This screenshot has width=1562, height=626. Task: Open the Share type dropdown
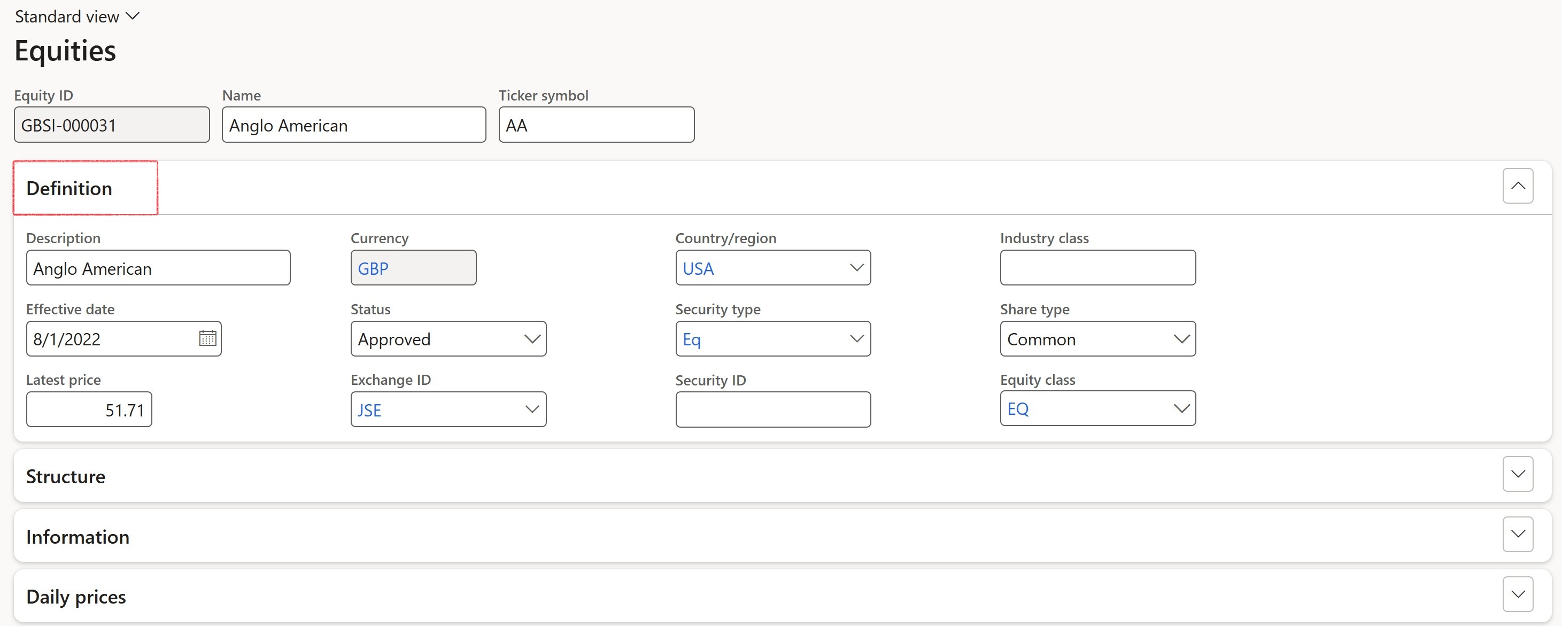point(1181,339)
